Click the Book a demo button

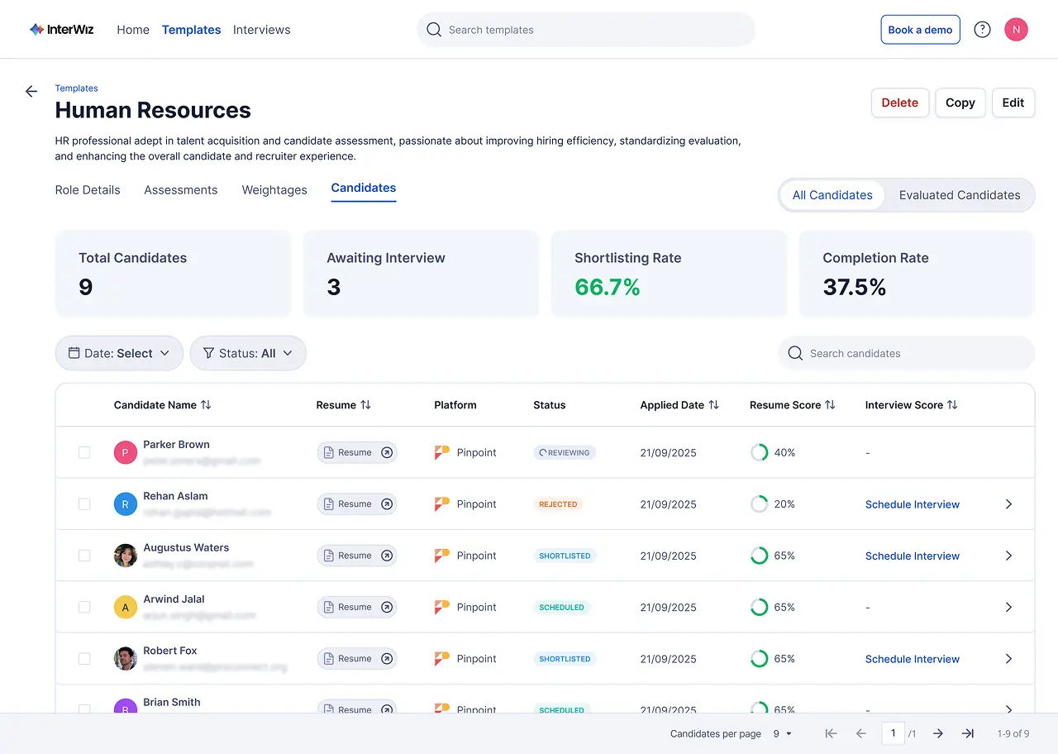pos(920,29)
